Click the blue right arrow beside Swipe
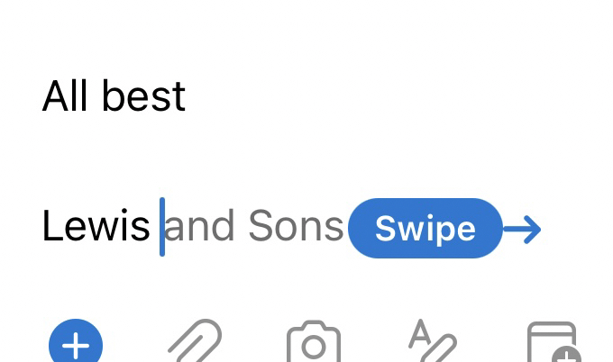This screenshot has height=362, width=613. [x=522, y=230]
